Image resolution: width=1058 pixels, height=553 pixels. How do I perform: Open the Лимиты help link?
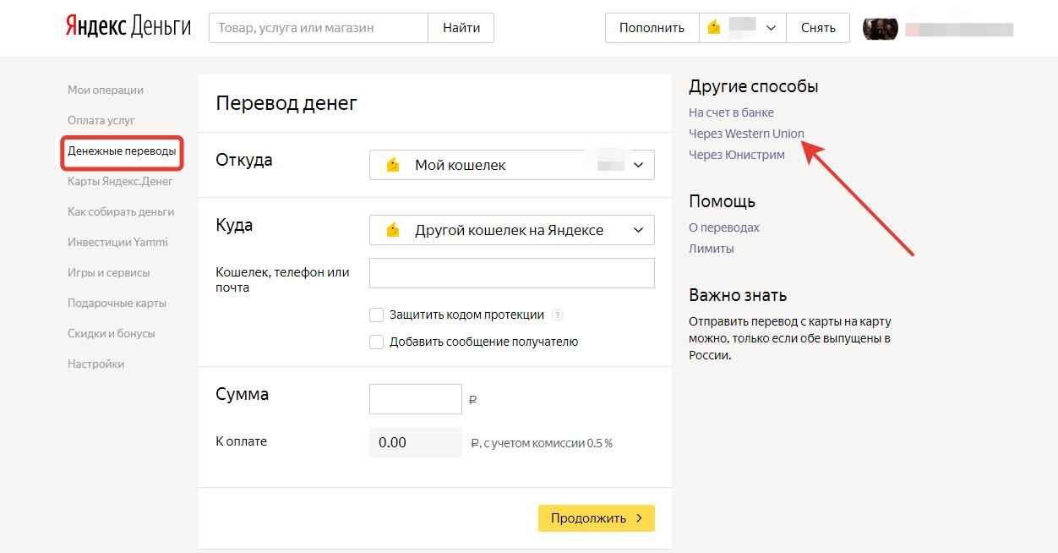pyautogui.click(x=712, y=249)
